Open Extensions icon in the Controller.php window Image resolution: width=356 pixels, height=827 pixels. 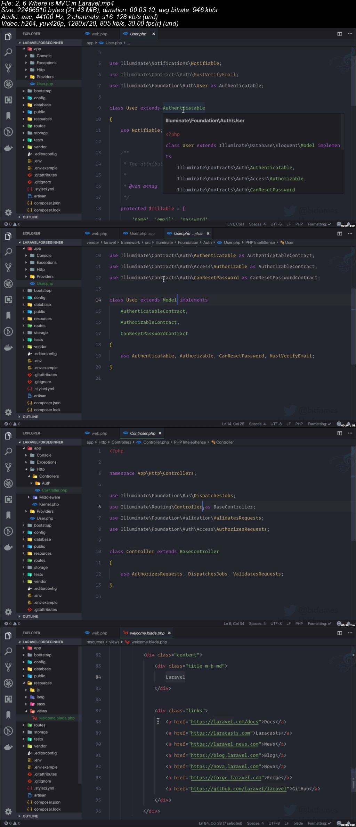point(8,499)
